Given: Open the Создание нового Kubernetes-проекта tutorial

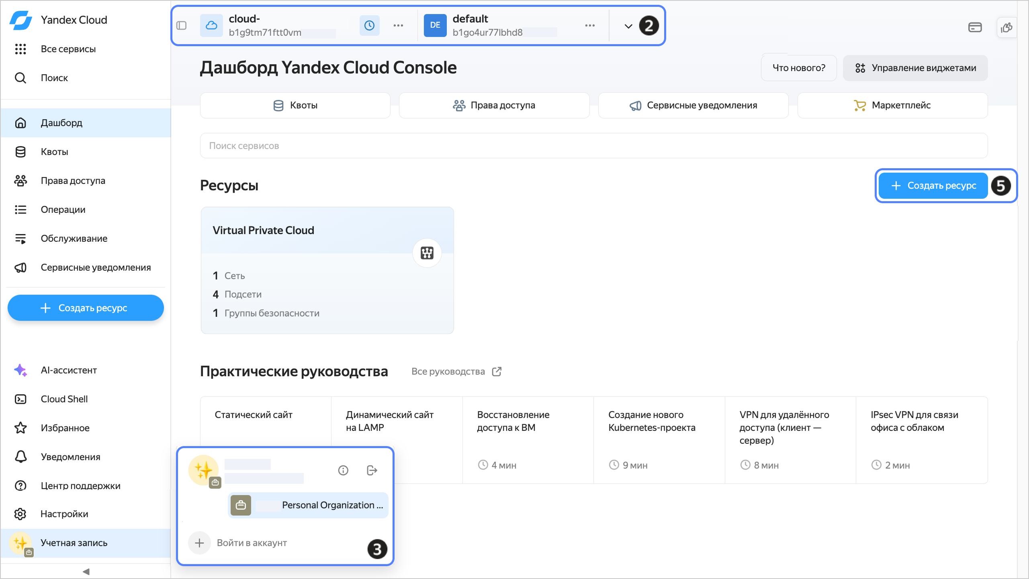Looking at the screenshot, I should coord(659,440).
